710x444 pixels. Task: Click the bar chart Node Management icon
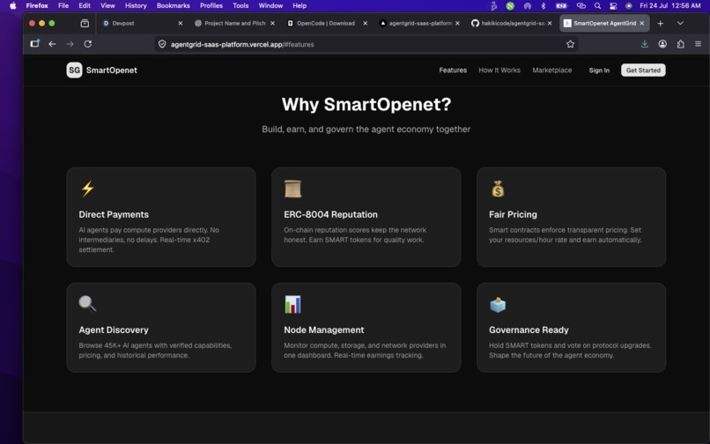(x=292, y=304)
